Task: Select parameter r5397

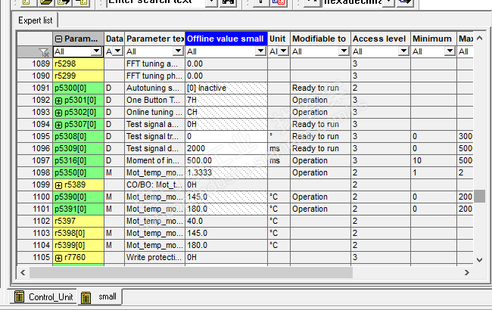Action: click(x=78, y=222)
